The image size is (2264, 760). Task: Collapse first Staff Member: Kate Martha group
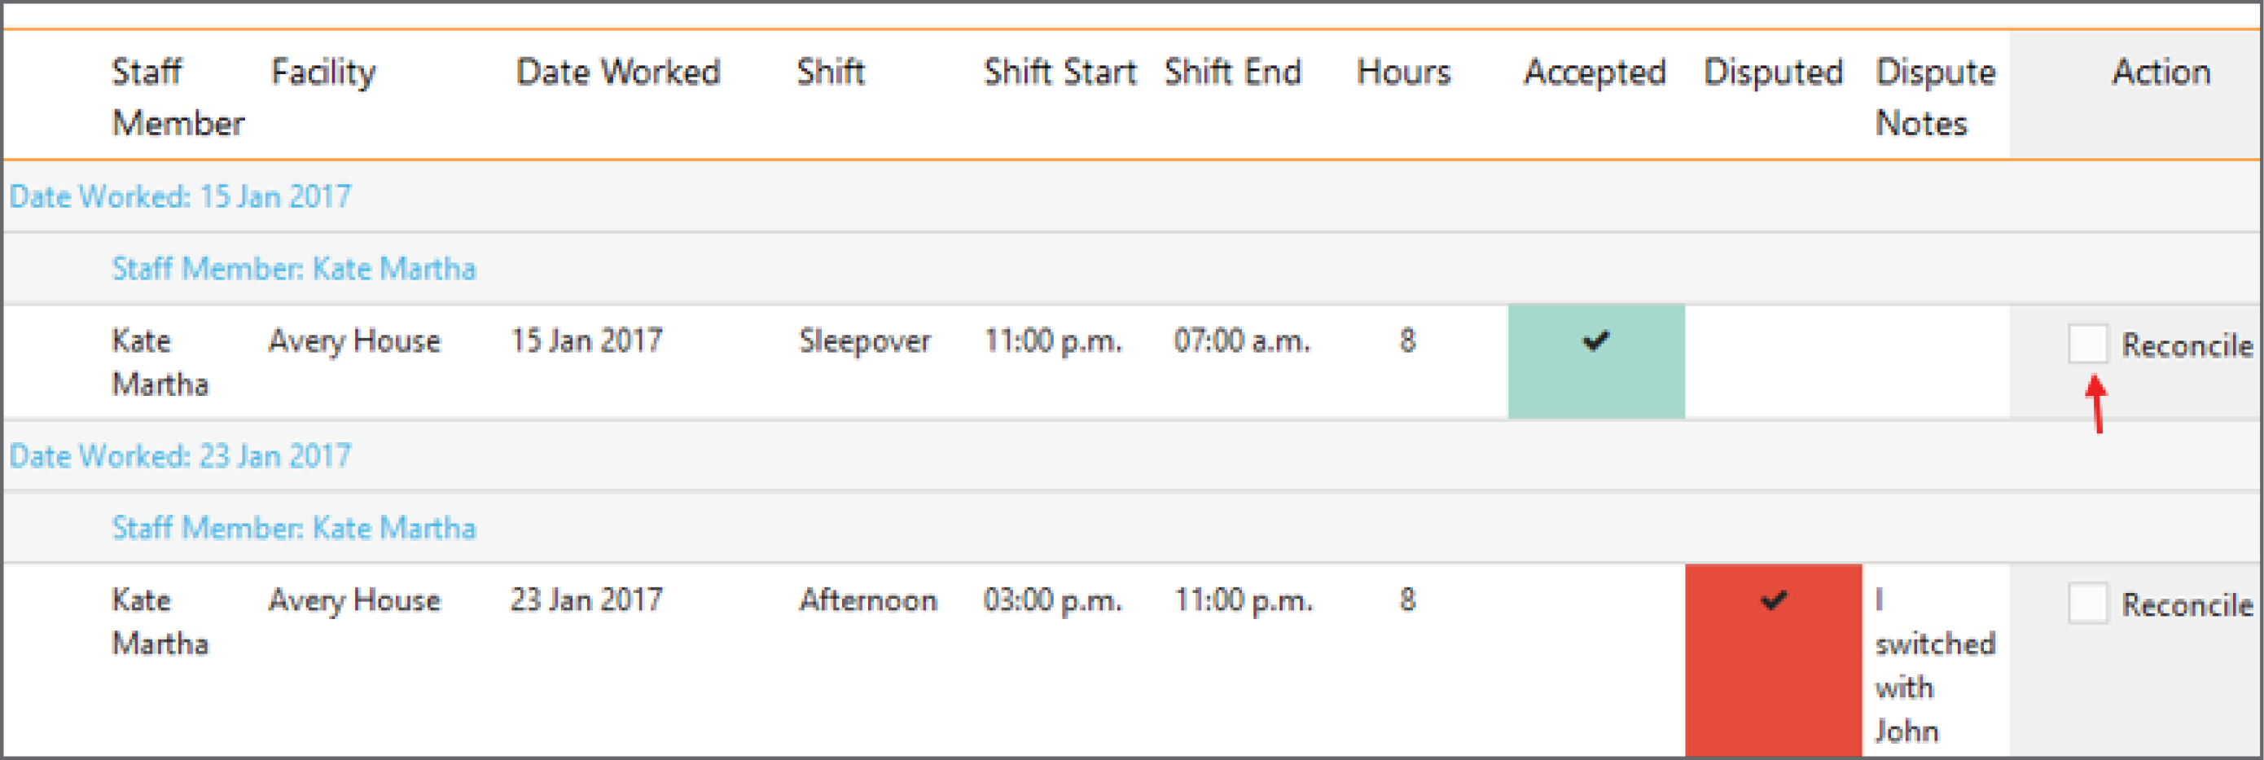pos(293,268)
